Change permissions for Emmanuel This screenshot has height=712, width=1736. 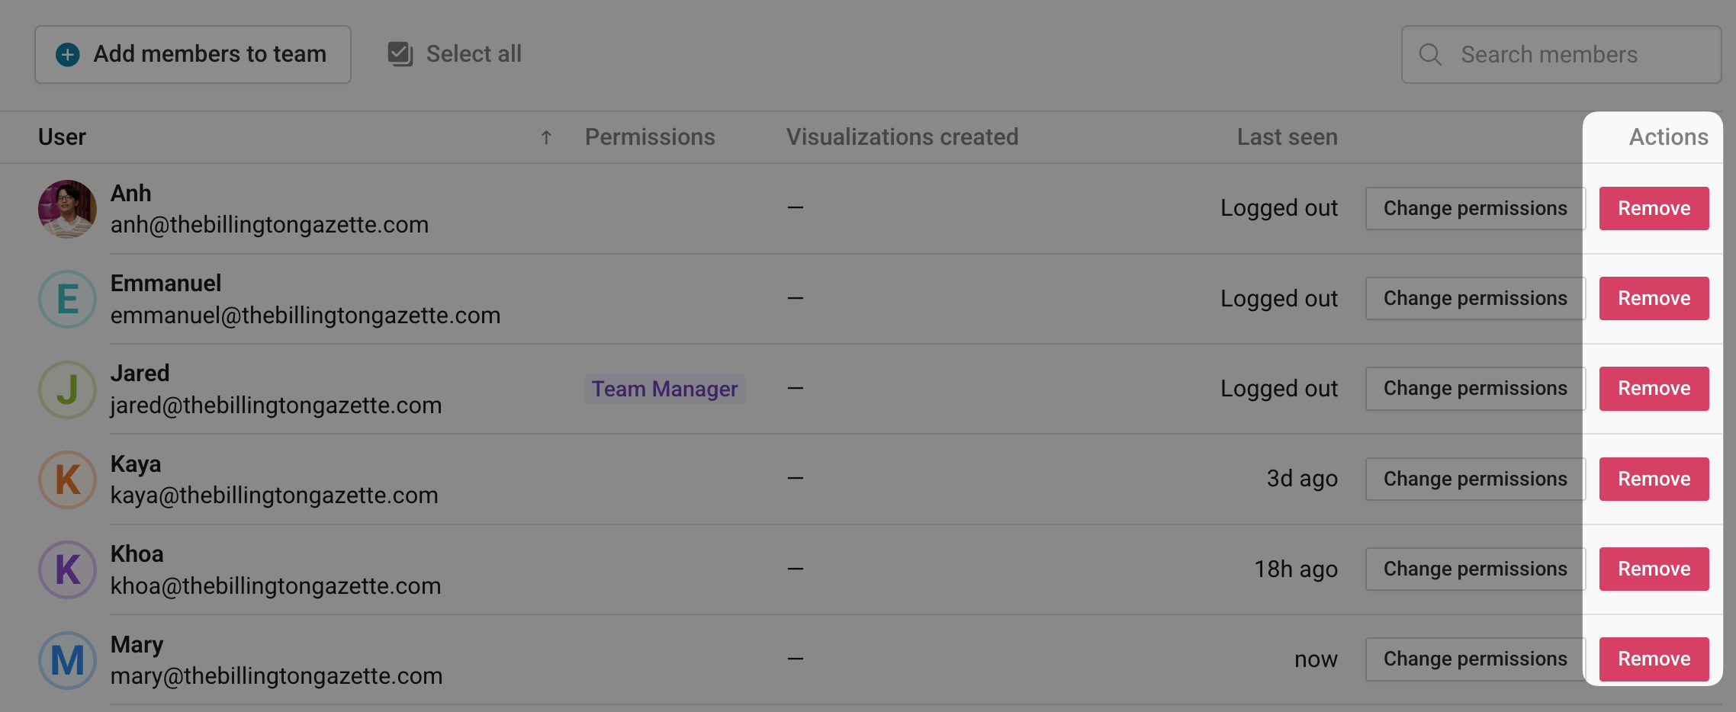pos(1474,298)
